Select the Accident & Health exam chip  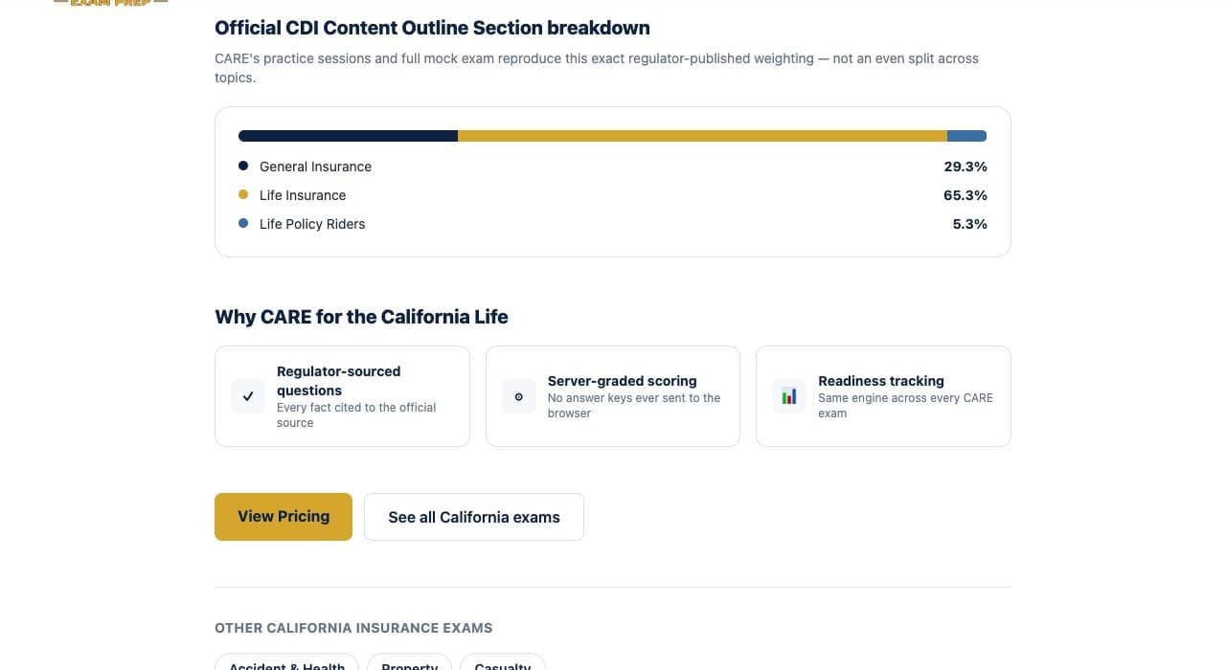(x=286, y=663)
